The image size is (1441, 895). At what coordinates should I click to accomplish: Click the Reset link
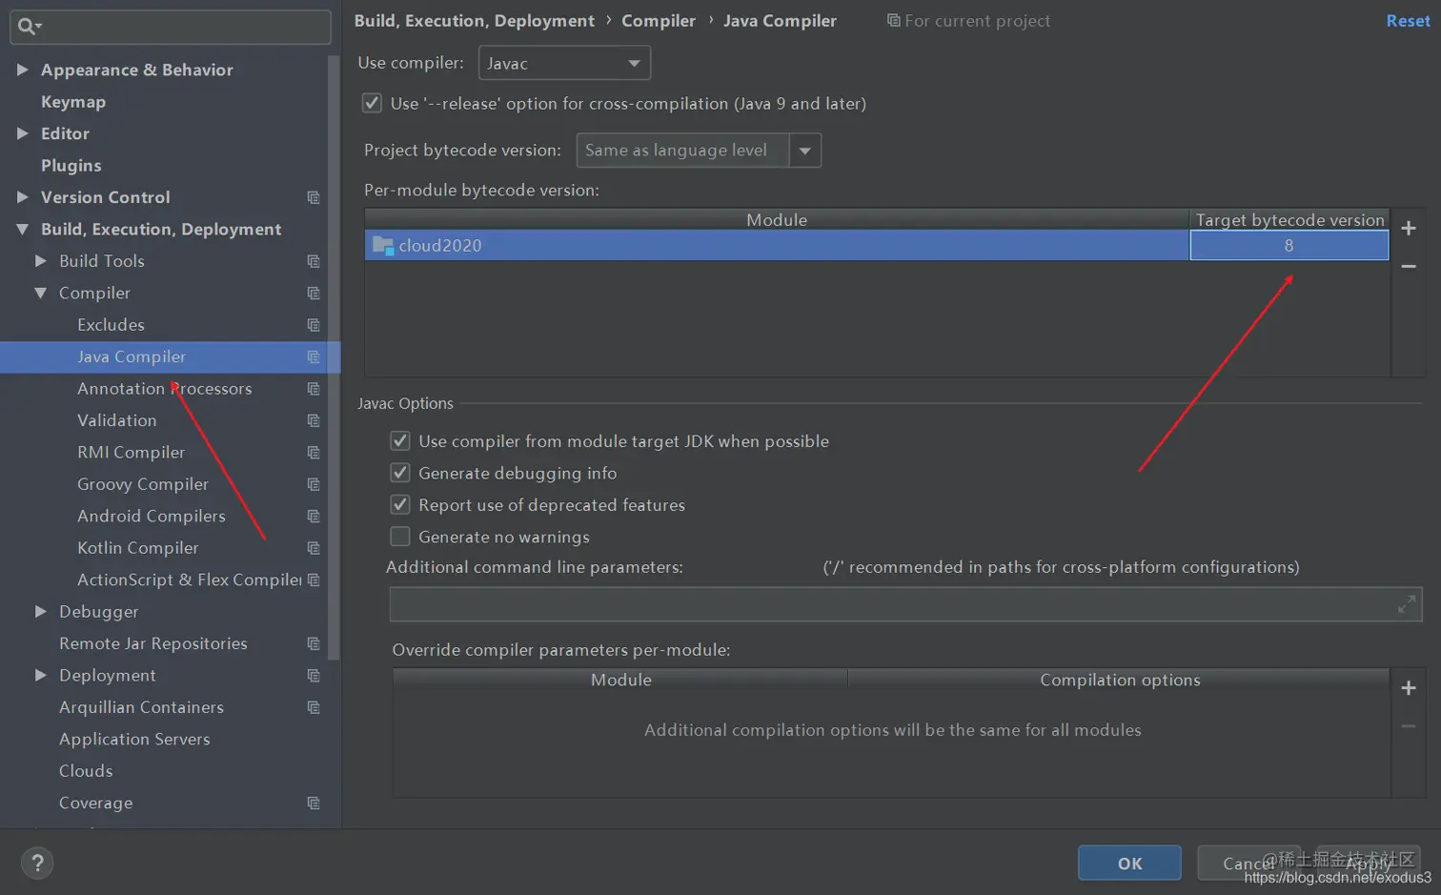tap(1408, 21)
